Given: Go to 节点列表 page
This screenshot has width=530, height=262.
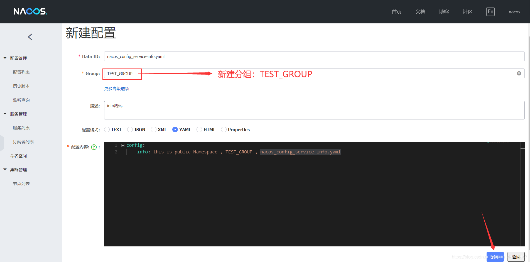Looking at the screenshot, I should tap(21, 183).
